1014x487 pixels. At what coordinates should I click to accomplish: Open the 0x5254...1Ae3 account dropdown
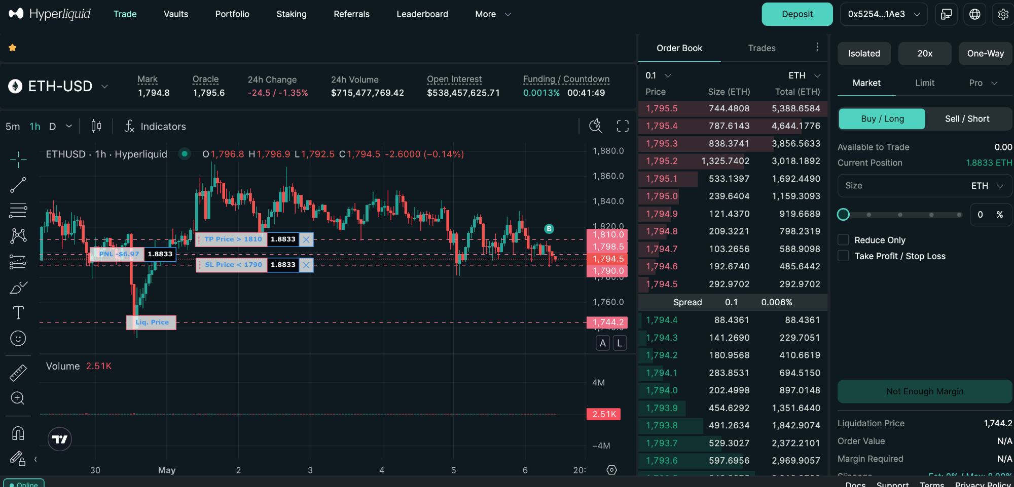pos(884,14)
